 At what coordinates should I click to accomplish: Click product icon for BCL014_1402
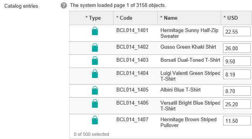95,47
